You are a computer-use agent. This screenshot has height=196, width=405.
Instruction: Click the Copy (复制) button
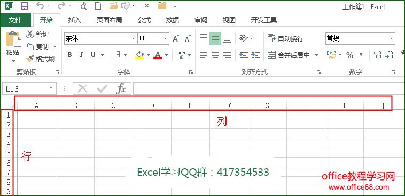(37, 47)
